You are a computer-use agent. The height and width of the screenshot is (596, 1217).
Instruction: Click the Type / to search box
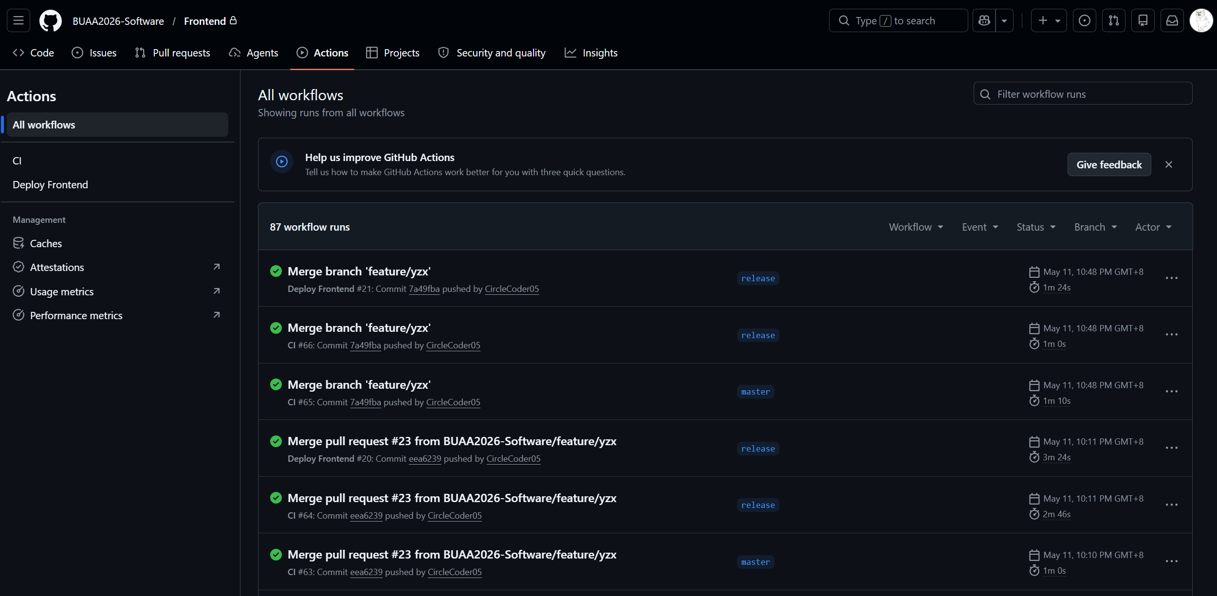tap(898, 20)
